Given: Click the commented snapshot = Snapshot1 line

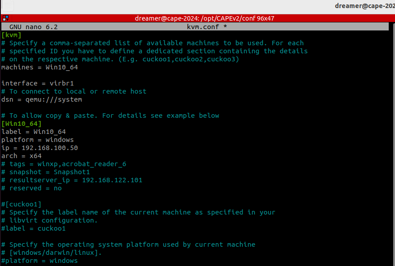Looking at the screenshot, I should 46,172.
